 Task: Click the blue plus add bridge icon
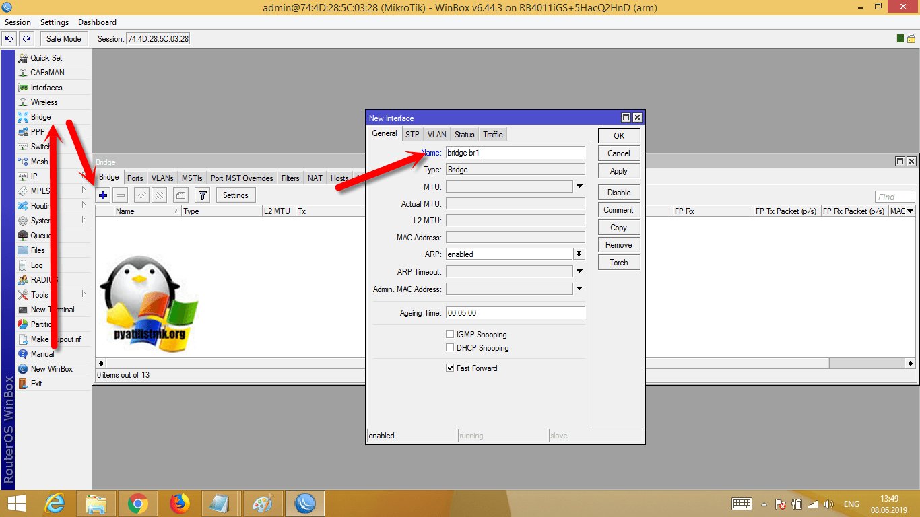tap(103, 195)
